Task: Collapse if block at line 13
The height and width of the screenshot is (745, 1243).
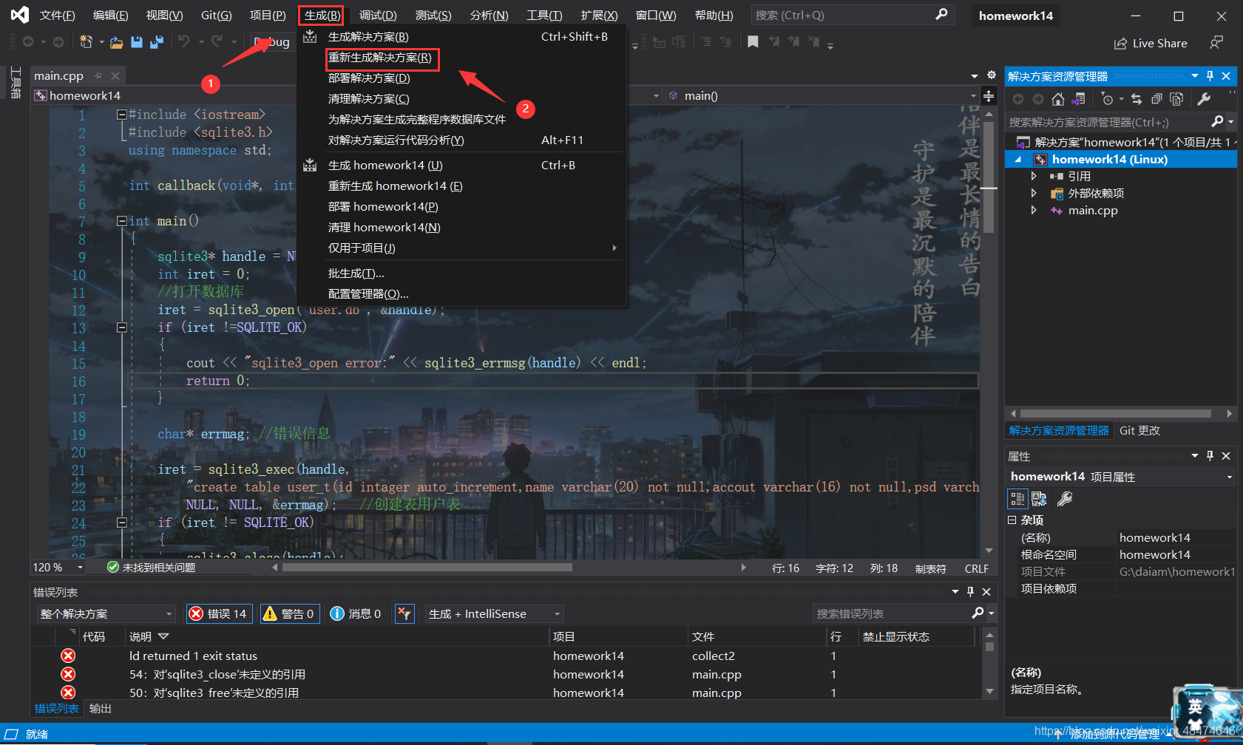Action: click(x=121, y=327)
